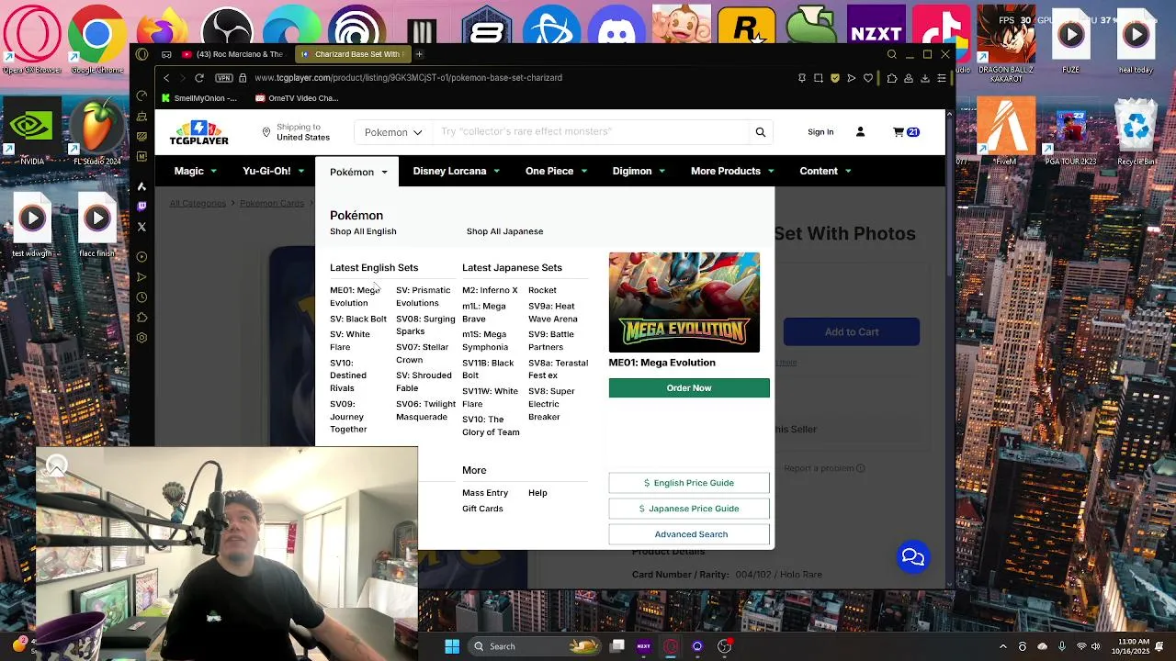Viewport: 1176px width, 661px height.
Task: Open SmellMyOnion bookmark
Action: click(x=198, y=98)
